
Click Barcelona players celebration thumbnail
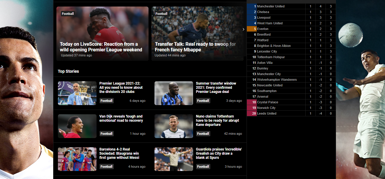pyautogui.click(x=77, y=159)
